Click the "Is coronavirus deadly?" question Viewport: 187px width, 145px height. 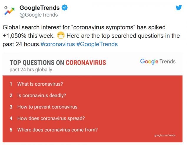42,95
